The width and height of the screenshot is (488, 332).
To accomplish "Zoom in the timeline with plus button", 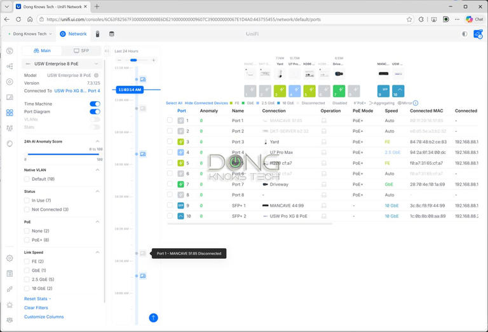I will 153,60.
